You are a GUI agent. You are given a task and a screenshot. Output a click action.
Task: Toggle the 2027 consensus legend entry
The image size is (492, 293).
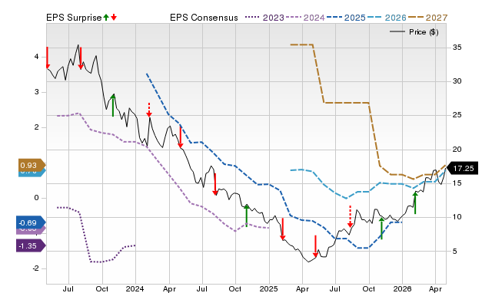[427, 18]
